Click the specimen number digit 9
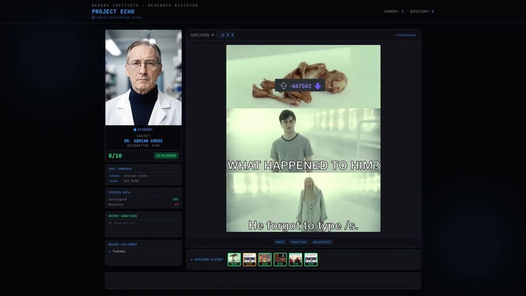Viewport: 526px width, 296px height. click(232, 35)
